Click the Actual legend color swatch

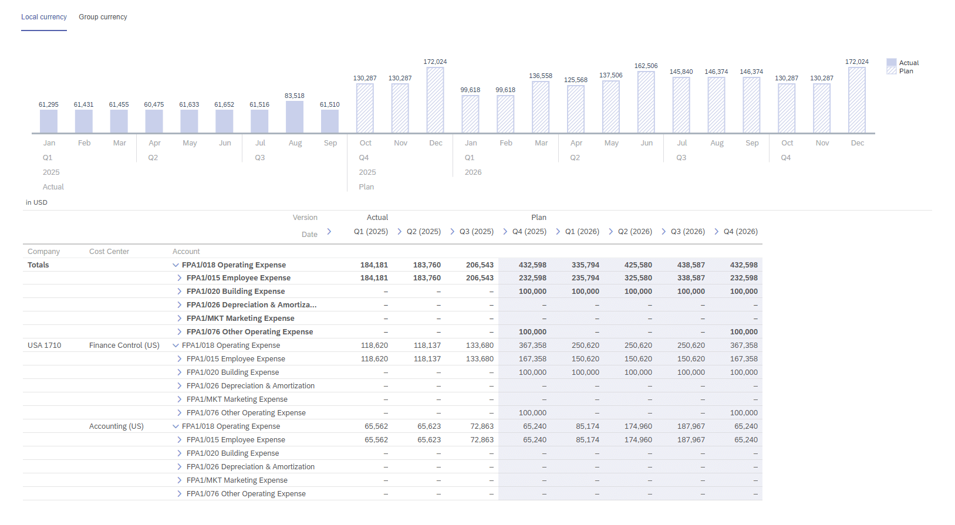click(892, 62)
